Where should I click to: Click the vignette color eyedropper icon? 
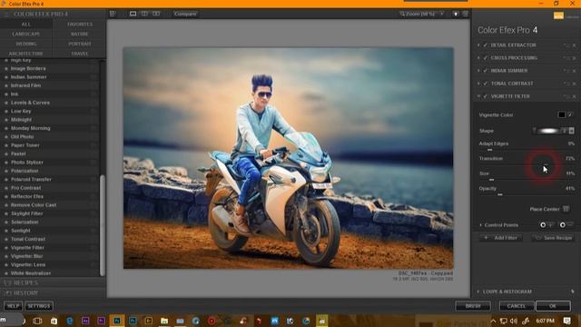click(571, 114)
